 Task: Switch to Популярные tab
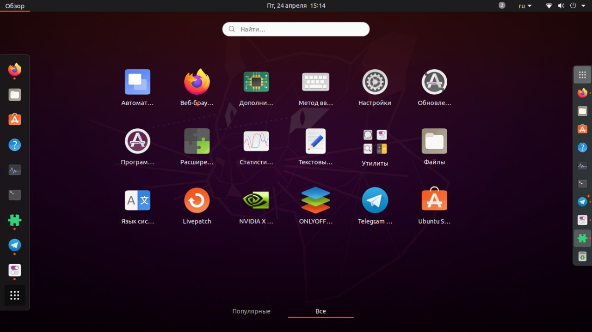251,311
